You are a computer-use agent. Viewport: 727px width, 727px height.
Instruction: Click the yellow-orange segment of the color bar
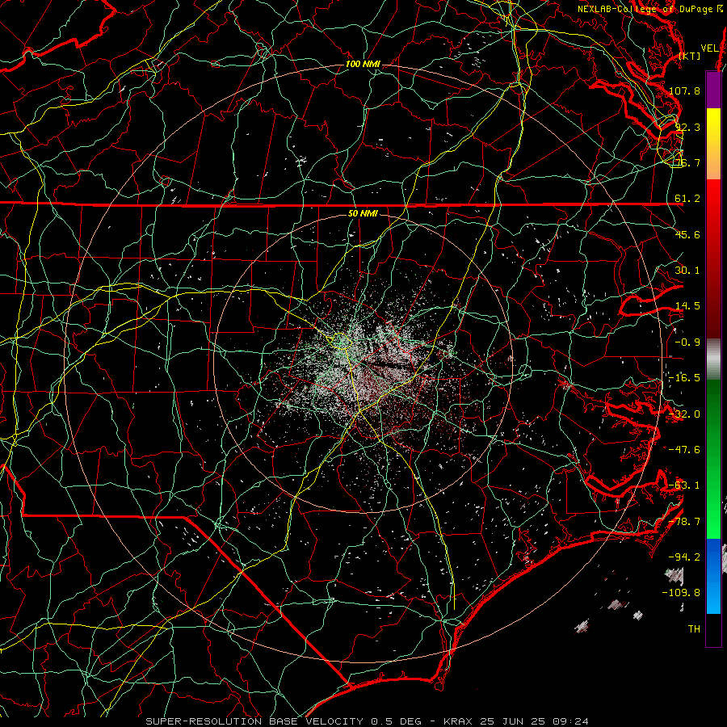pyautogui.click(x=713, y=144)
